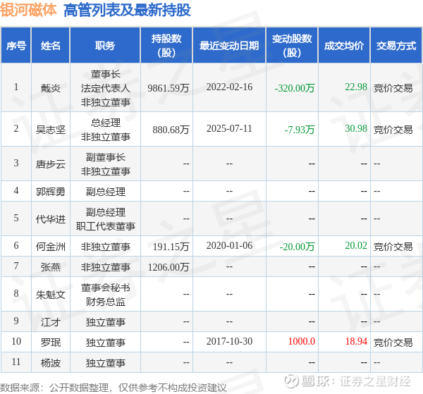Click the 数据来源 disclaimer text
This screenshot has width=423, height=394.
(114, 388)
